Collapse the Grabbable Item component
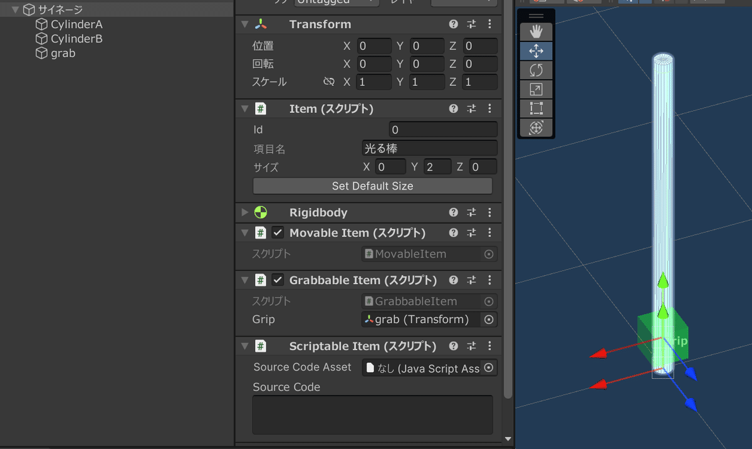752x449 pixels. pos(245,280)
